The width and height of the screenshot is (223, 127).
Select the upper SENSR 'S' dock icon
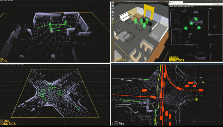(x=112, y=22)
